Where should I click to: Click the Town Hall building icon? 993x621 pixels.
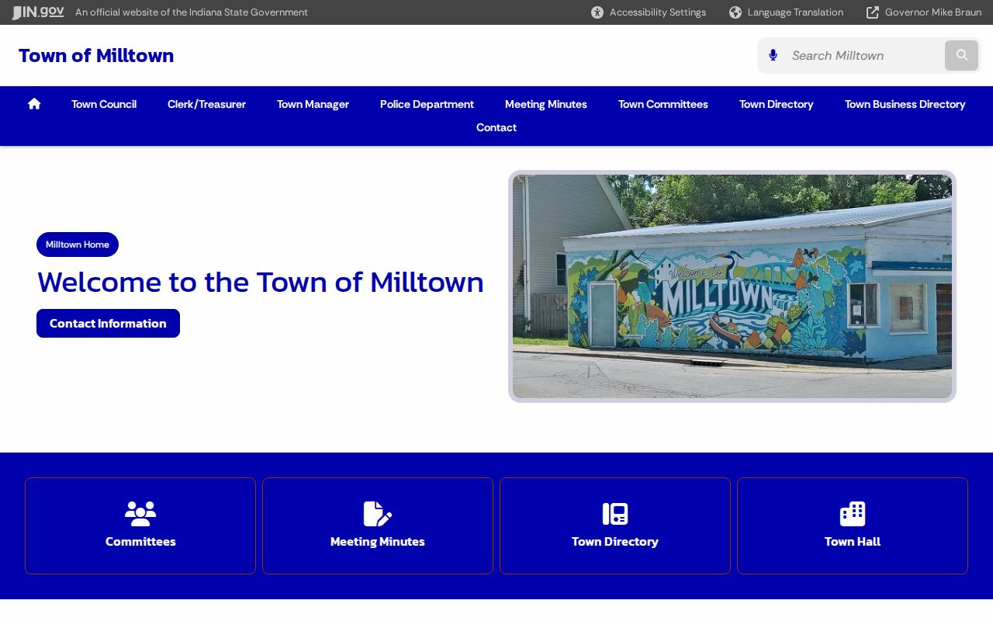(x=853, y=513)
